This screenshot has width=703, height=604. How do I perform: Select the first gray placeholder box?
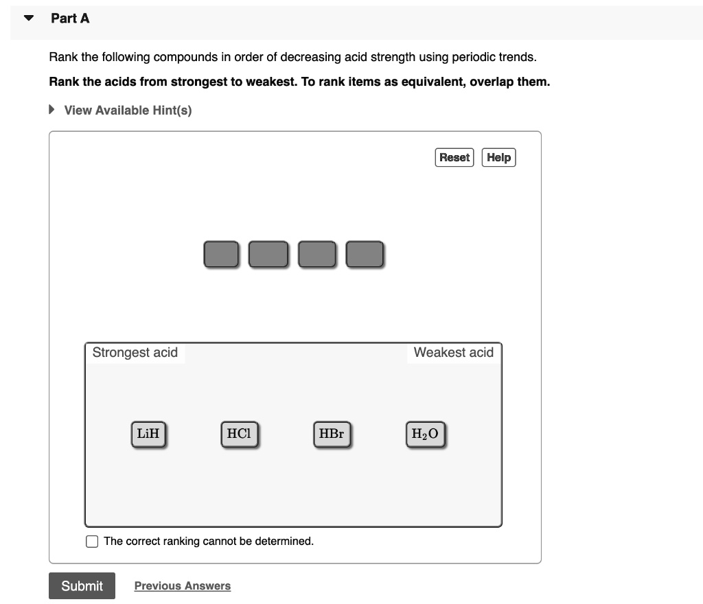(221, 254)
